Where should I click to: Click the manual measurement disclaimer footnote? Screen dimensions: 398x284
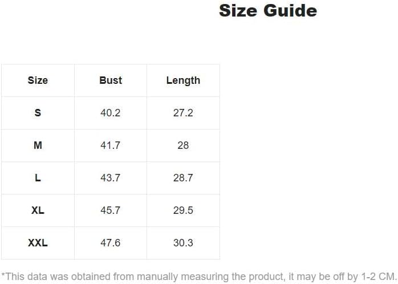click(x=199, y=276)
